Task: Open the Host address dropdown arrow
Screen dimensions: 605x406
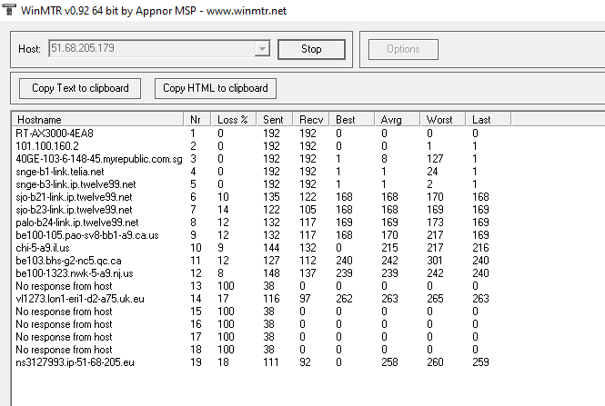Action: click(x=262, y=48)
